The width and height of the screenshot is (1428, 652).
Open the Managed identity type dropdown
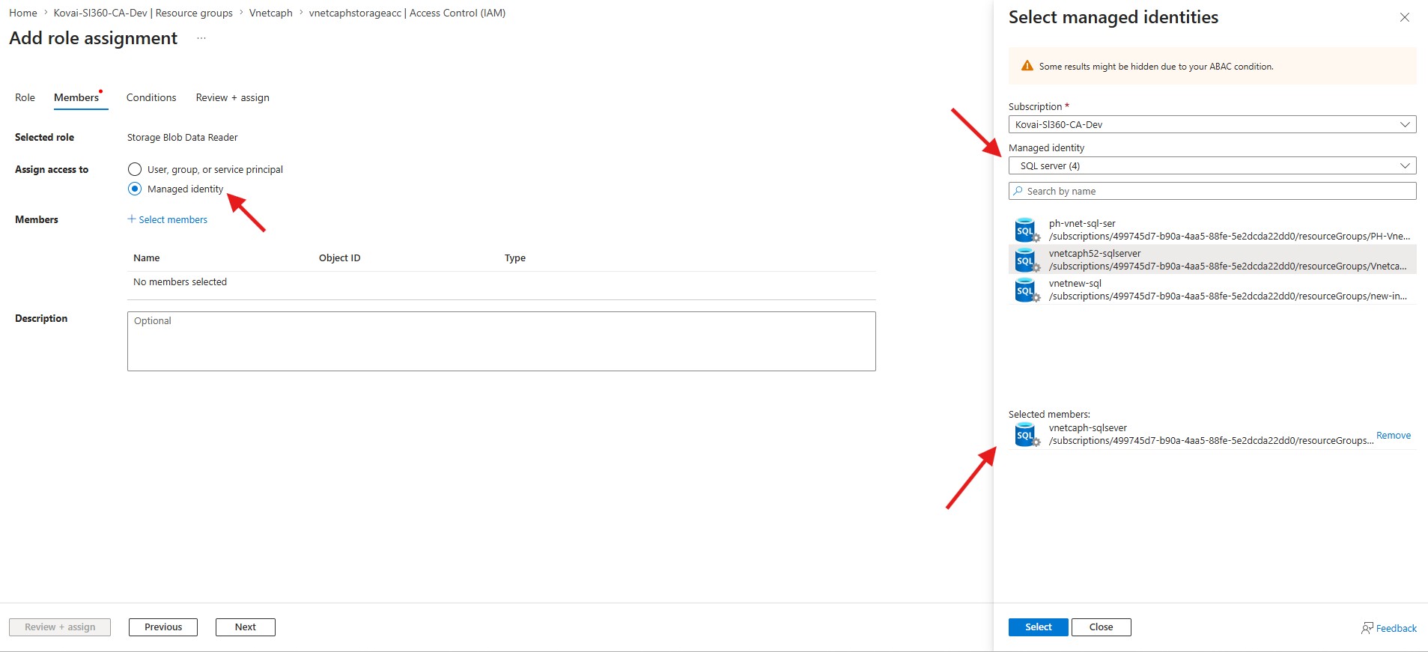point(1212,165)
